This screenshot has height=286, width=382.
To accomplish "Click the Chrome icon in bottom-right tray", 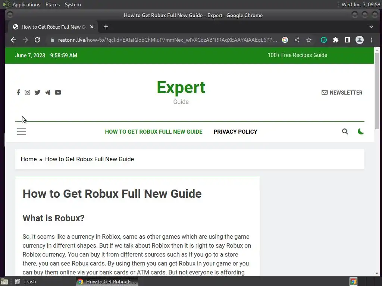I will pyautogui.click(x=354, y=282).
